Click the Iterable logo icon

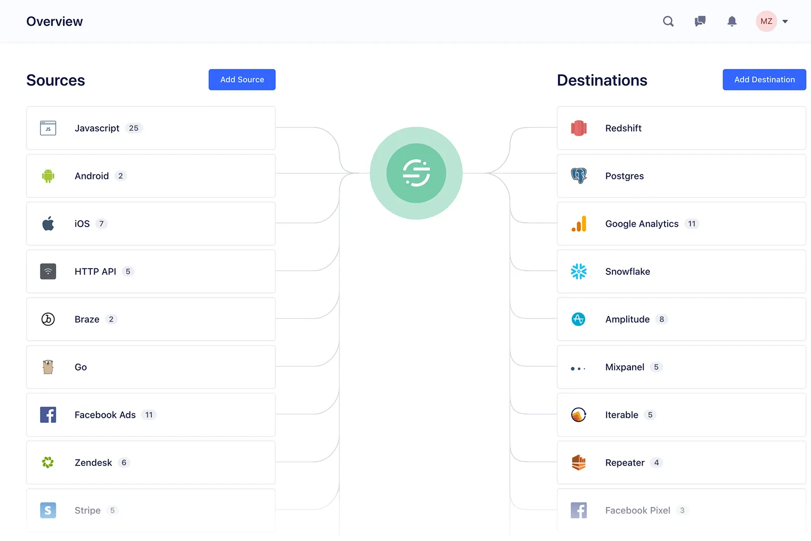(579, 415)
